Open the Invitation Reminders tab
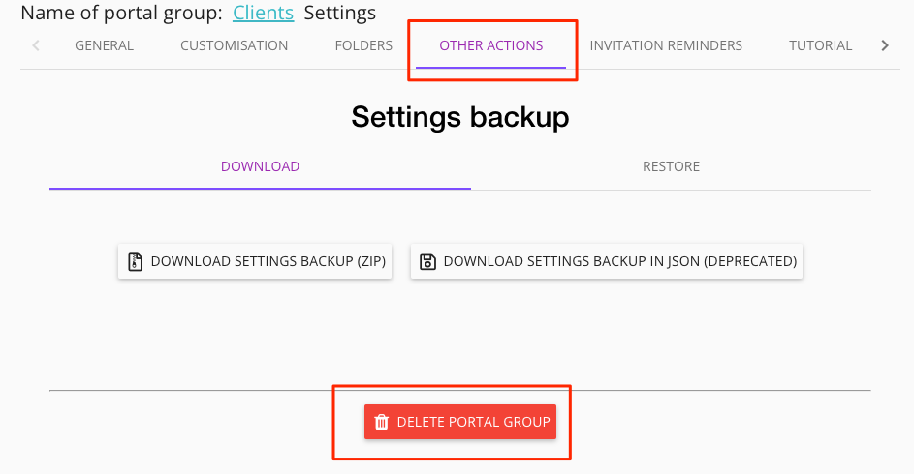This screenshot has width=914, height=474. [666, 45]
